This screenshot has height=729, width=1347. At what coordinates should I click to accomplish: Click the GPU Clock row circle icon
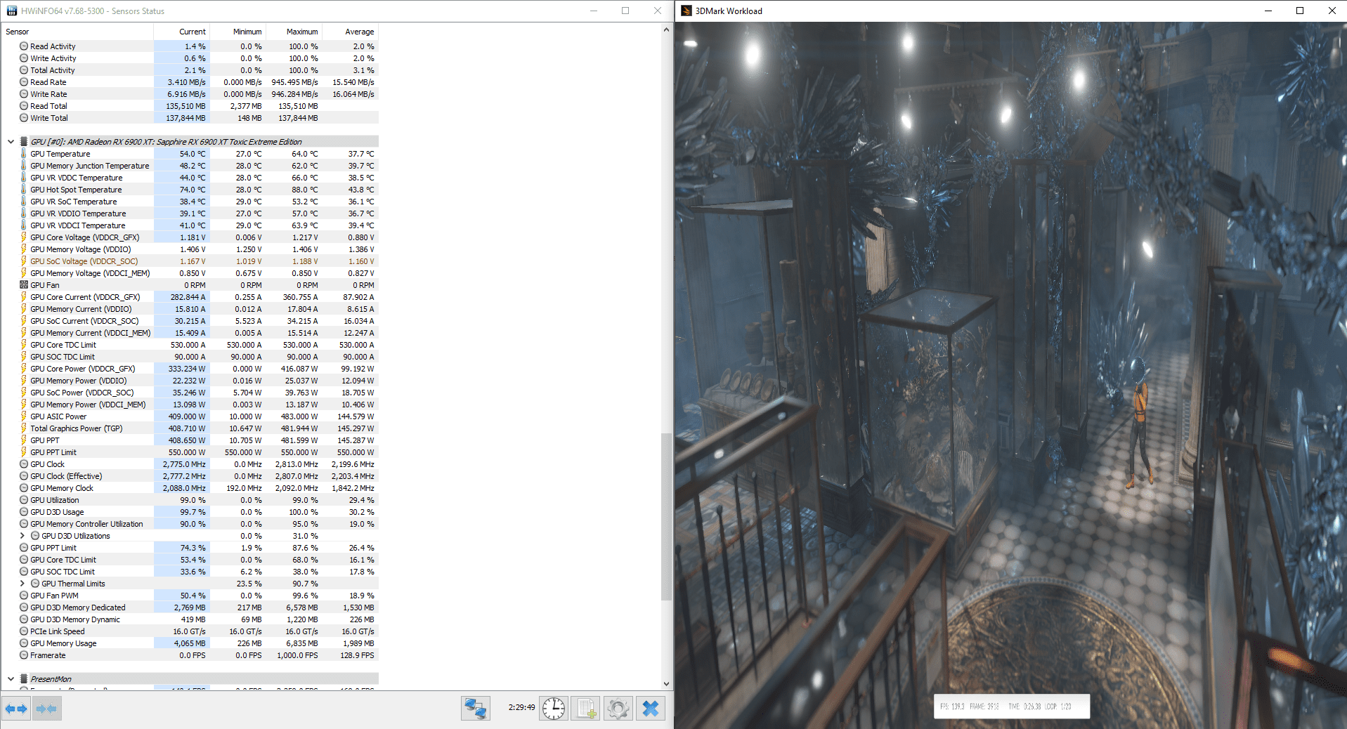coord(24,464)
